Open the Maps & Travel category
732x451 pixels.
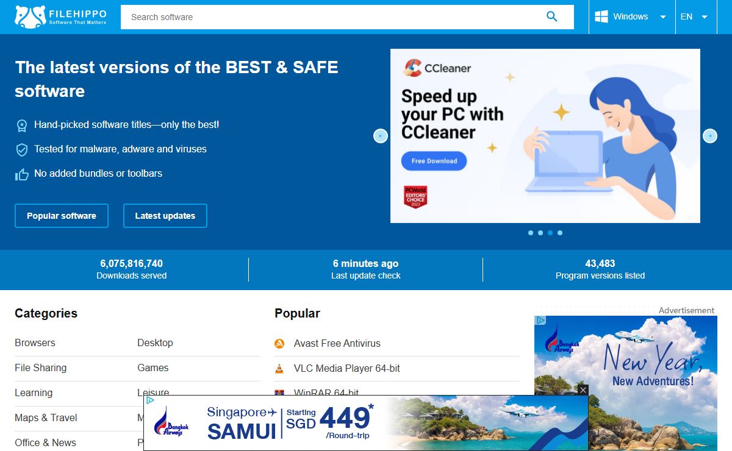pyautogui.click(x=46, y=417)
